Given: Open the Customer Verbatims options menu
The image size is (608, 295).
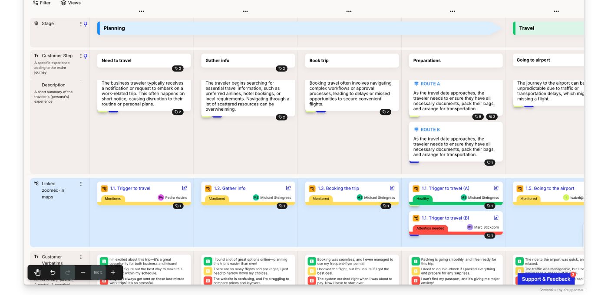Looking at the screenshot, I should click(81, 257).
